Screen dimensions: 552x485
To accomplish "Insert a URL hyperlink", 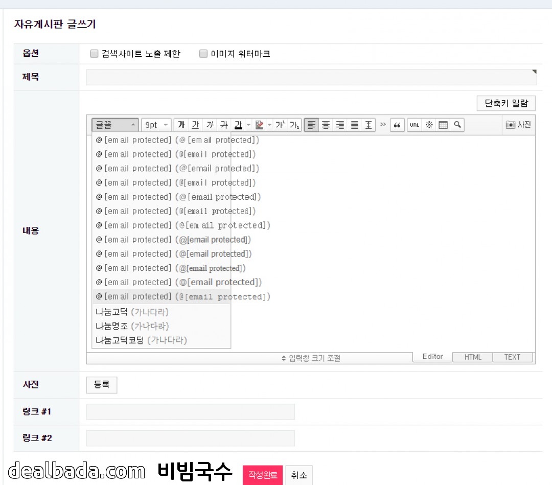I will coord(415,125).
